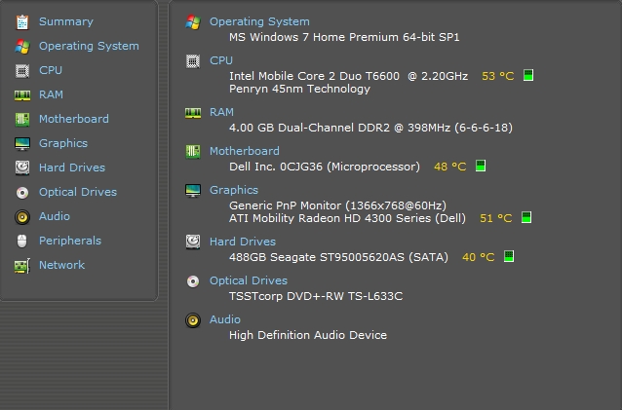
Task: Select the CPU chip icon in sidebar
Action: [x=22, y=71]
